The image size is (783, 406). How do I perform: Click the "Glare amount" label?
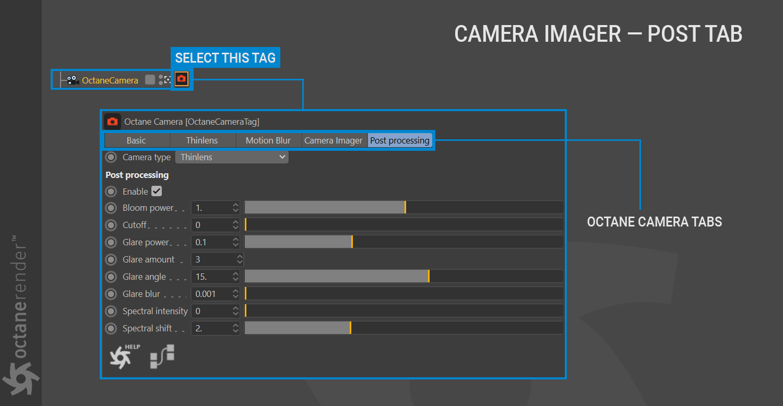click(x=149, y=259)
